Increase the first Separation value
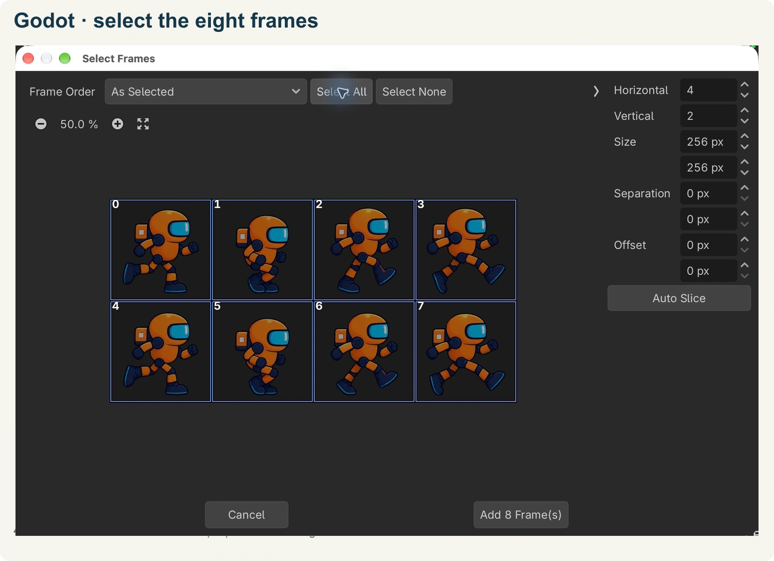 (744, 188)
